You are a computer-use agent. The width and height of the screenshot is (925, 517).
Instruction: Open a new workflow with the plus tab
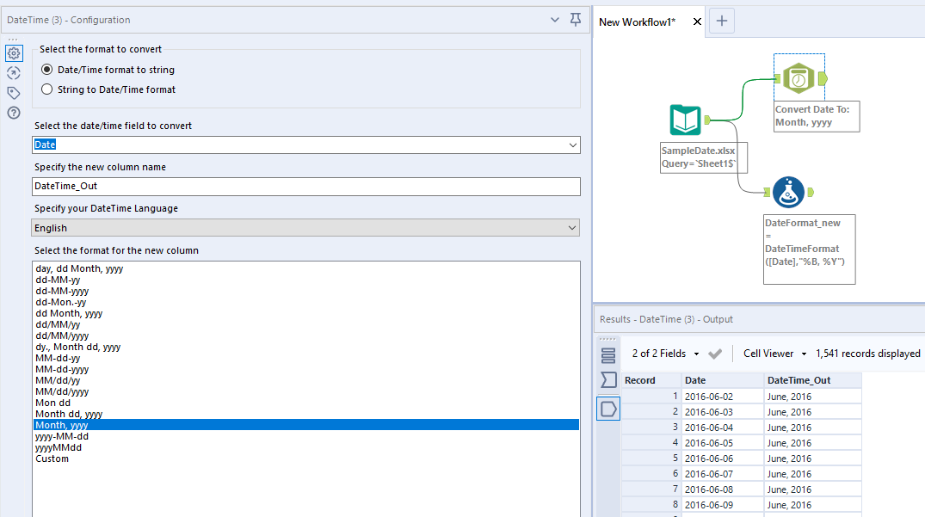721,21
